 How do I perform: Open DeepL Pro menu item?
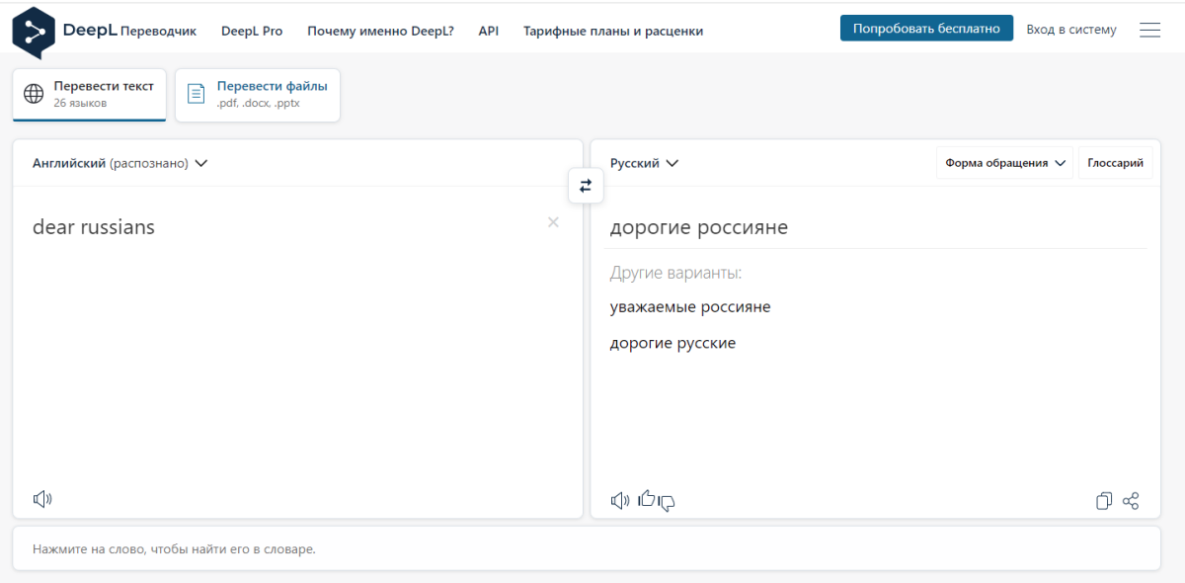(x=252, y=31)
